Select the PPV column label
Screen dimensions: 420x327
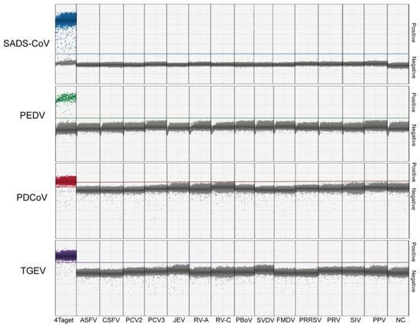[379, 320]
